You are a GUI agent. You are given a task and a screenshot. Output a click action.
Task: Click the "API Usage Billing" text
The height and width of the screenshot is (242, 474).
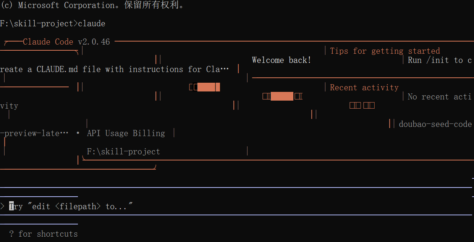pos(126,133)
